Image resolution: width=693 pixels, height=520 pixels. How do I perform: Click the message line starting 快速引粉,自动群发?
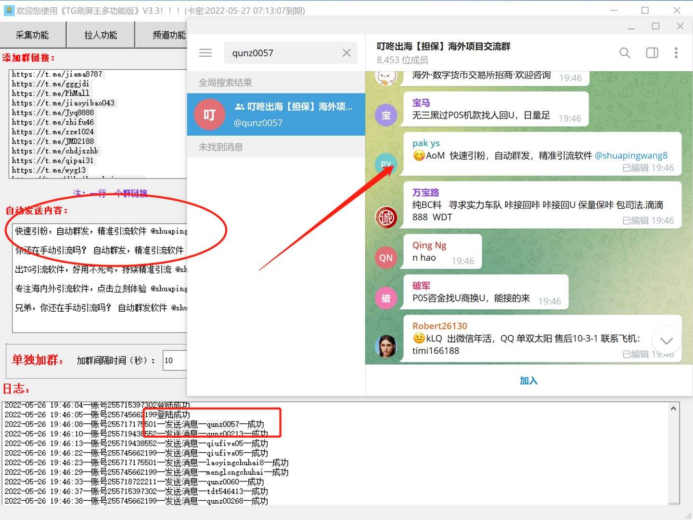tap(101, 231)
